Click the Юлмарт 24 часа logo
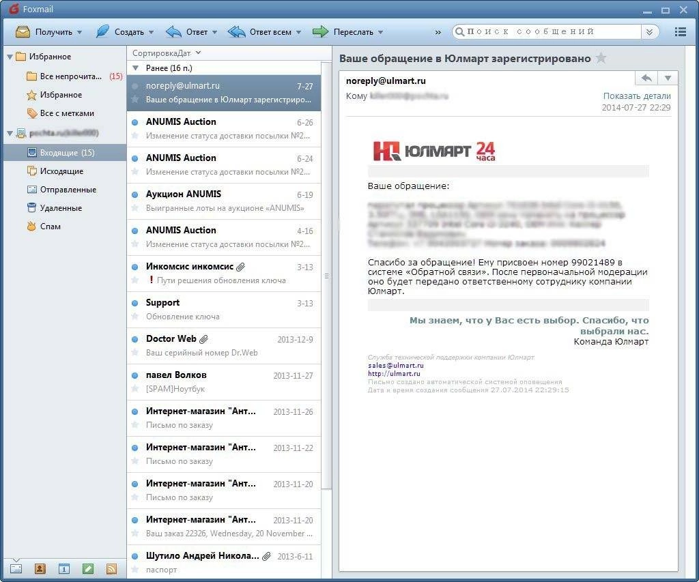 click(x=433, y=151)
